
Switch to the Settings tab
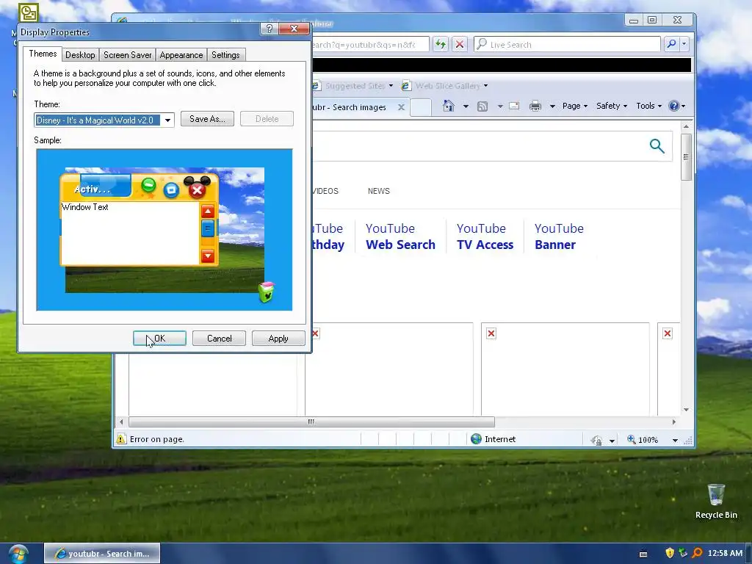coord(225,55)
